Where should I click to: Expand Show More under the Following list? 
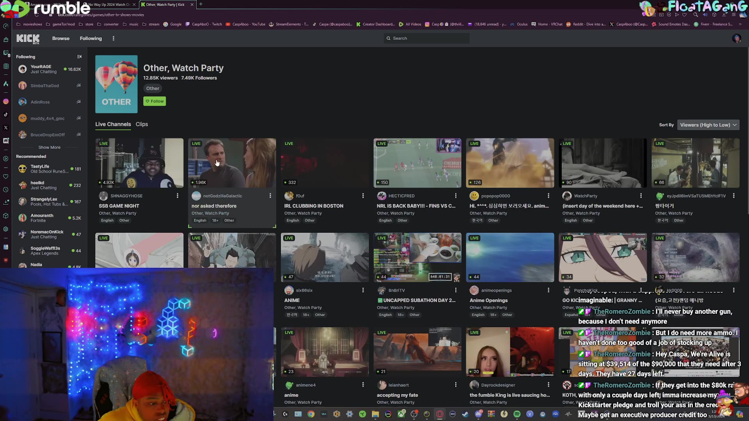[x=49, y=147]
